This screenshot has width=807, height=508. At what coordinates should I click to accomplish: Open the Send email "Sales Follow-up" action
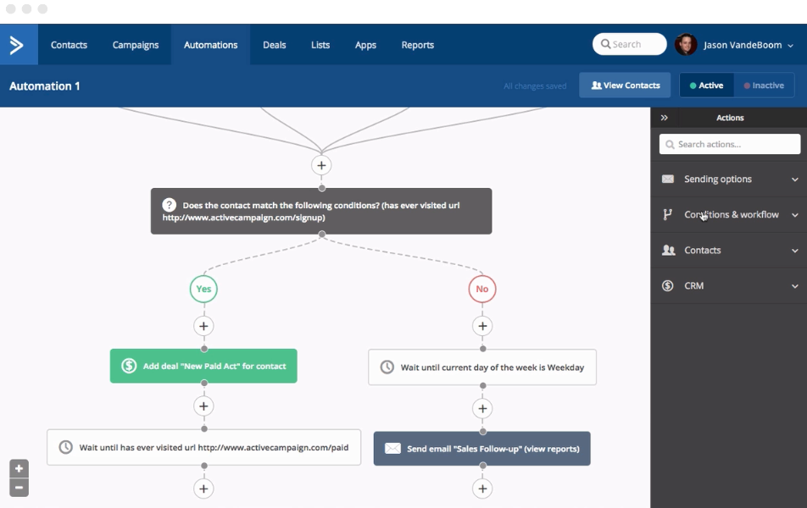481,449
